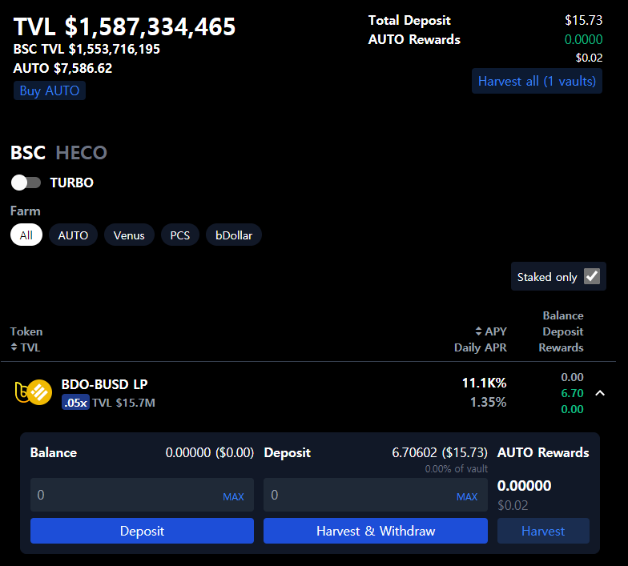Collapse the BDO-BUSD LP vault row chevron
Screen dimensions: 628x566
pyautogui.click(x=599, y=393)
